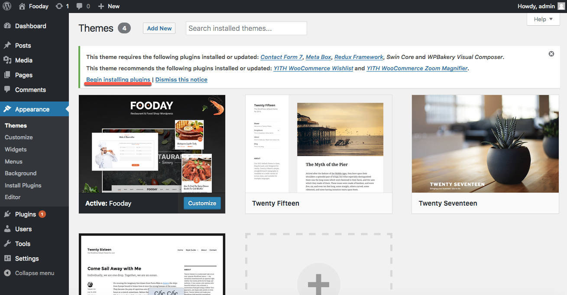Select the Fooday theme screenshot

click(x=152, y=144)
